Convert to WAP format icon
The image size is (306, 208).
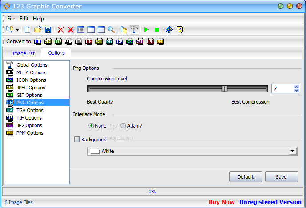[150, 41]
